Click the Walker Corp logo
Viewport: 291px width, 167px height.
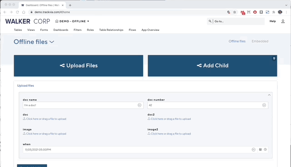click(x=27, y=21)
